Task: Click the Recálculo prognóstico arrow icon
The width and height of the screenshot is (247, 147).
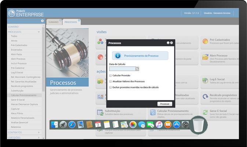Action: [205, 96]
